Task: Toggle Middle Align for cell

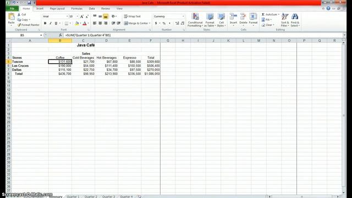Action: point(100,16)
